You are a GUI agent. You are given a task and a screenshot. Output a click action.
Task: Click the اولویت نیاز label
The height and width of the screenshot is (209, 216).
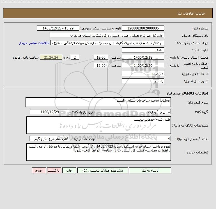200,50
